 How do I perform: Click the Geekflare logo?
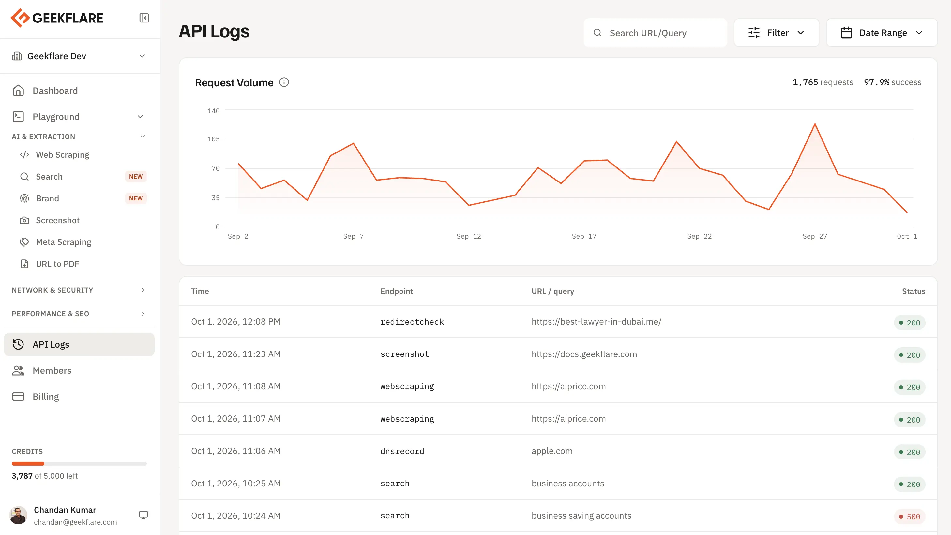pos(57,18)
